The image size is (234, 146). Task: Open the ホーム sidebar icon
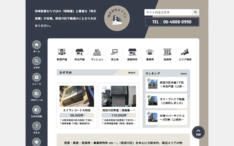[37, 45]
